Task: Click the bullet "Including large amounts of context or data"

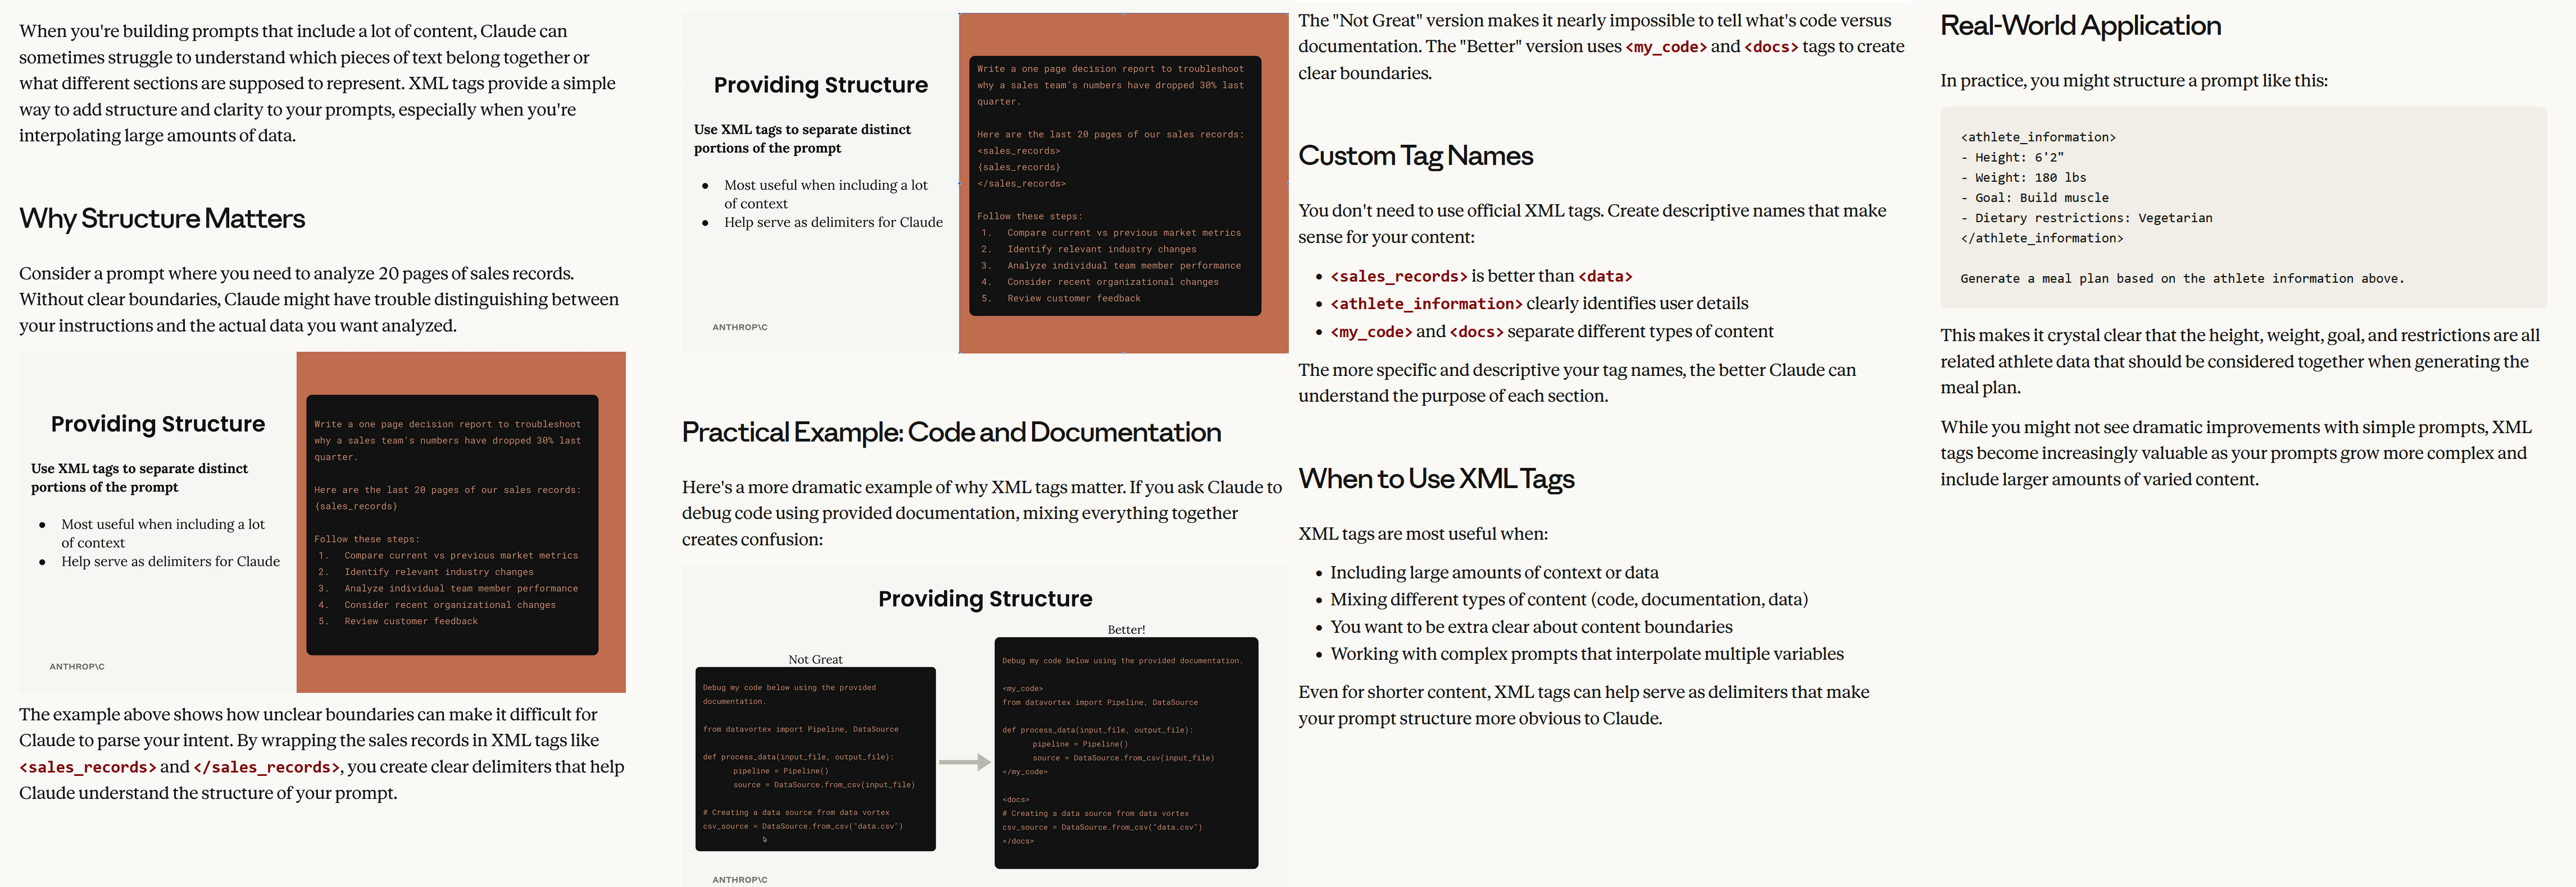Action: [1494, 572]
